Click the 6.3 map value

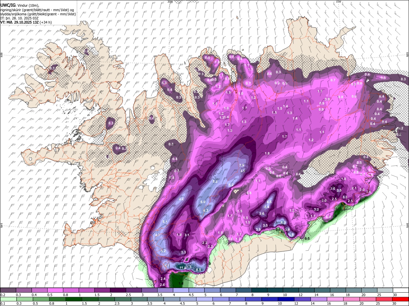[x=206, y=210]
